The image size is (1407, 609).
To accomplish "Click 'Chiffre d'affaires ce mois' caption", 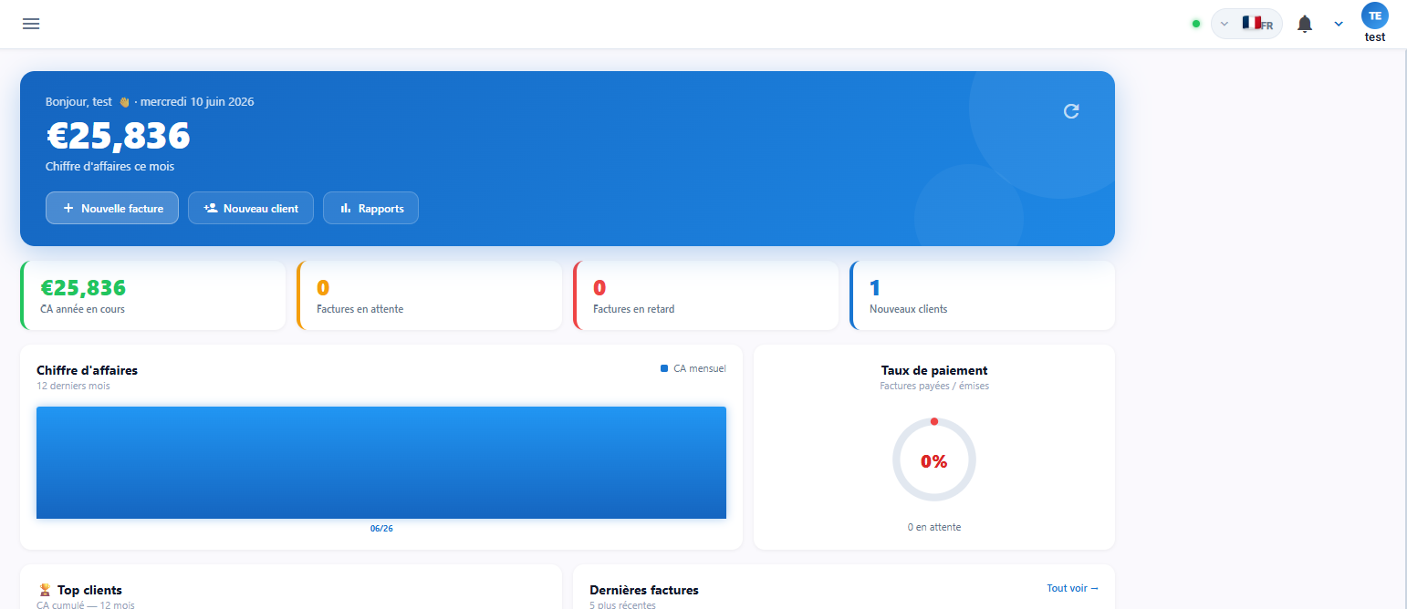I will 109,167.
